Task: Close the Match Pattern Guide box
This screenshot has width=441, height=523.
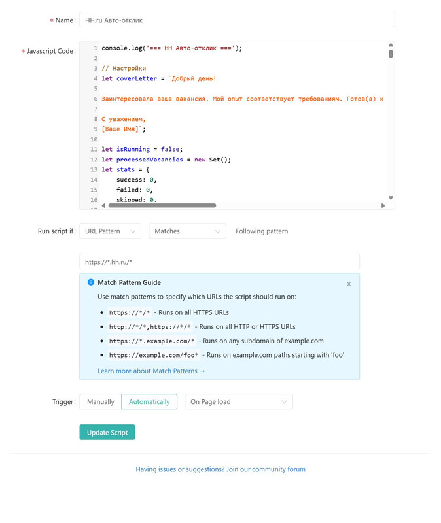Action: (x=349, y=284)
